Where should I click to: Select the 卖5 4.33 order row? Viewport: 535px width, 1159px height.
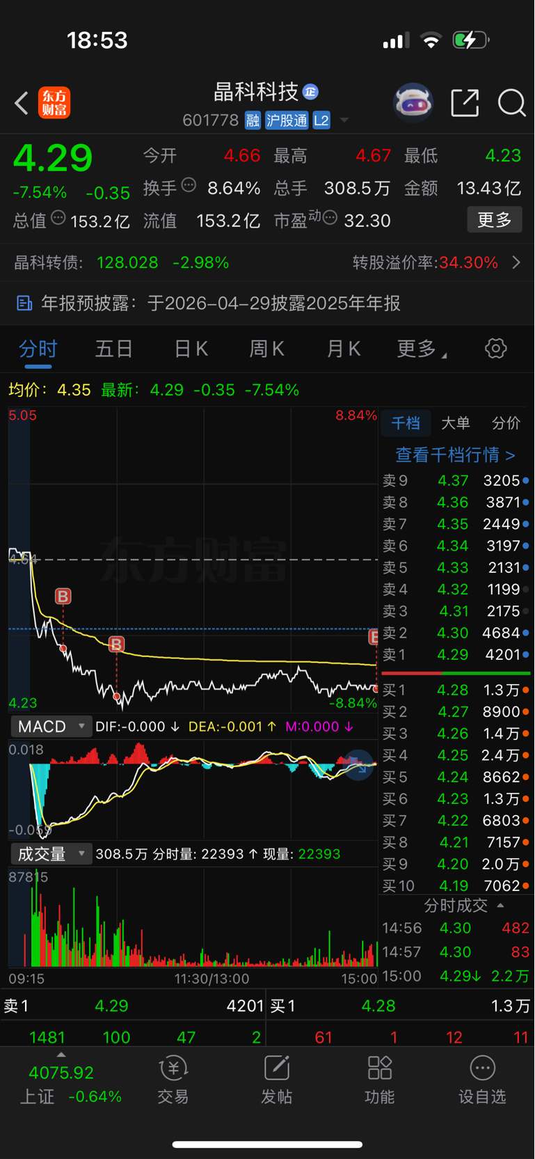[x=456, y=568]
